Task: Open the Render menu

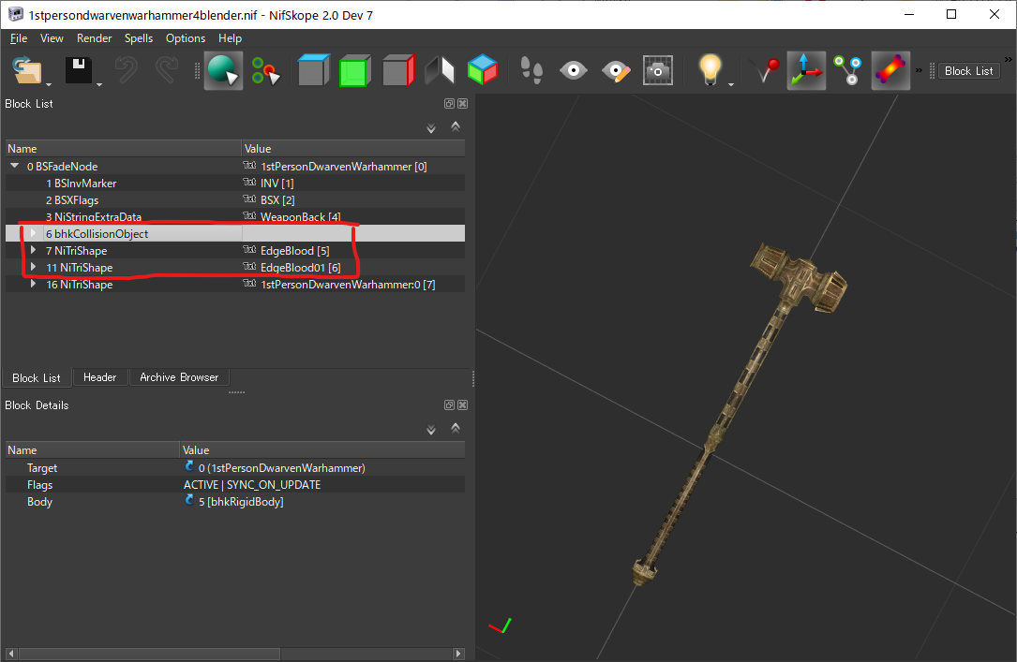Action: [94, 38]
